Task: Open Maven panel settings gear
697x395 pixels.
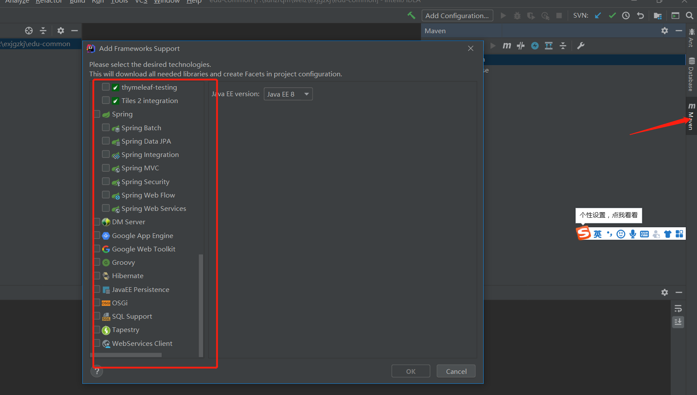Action: coord(665,31)
